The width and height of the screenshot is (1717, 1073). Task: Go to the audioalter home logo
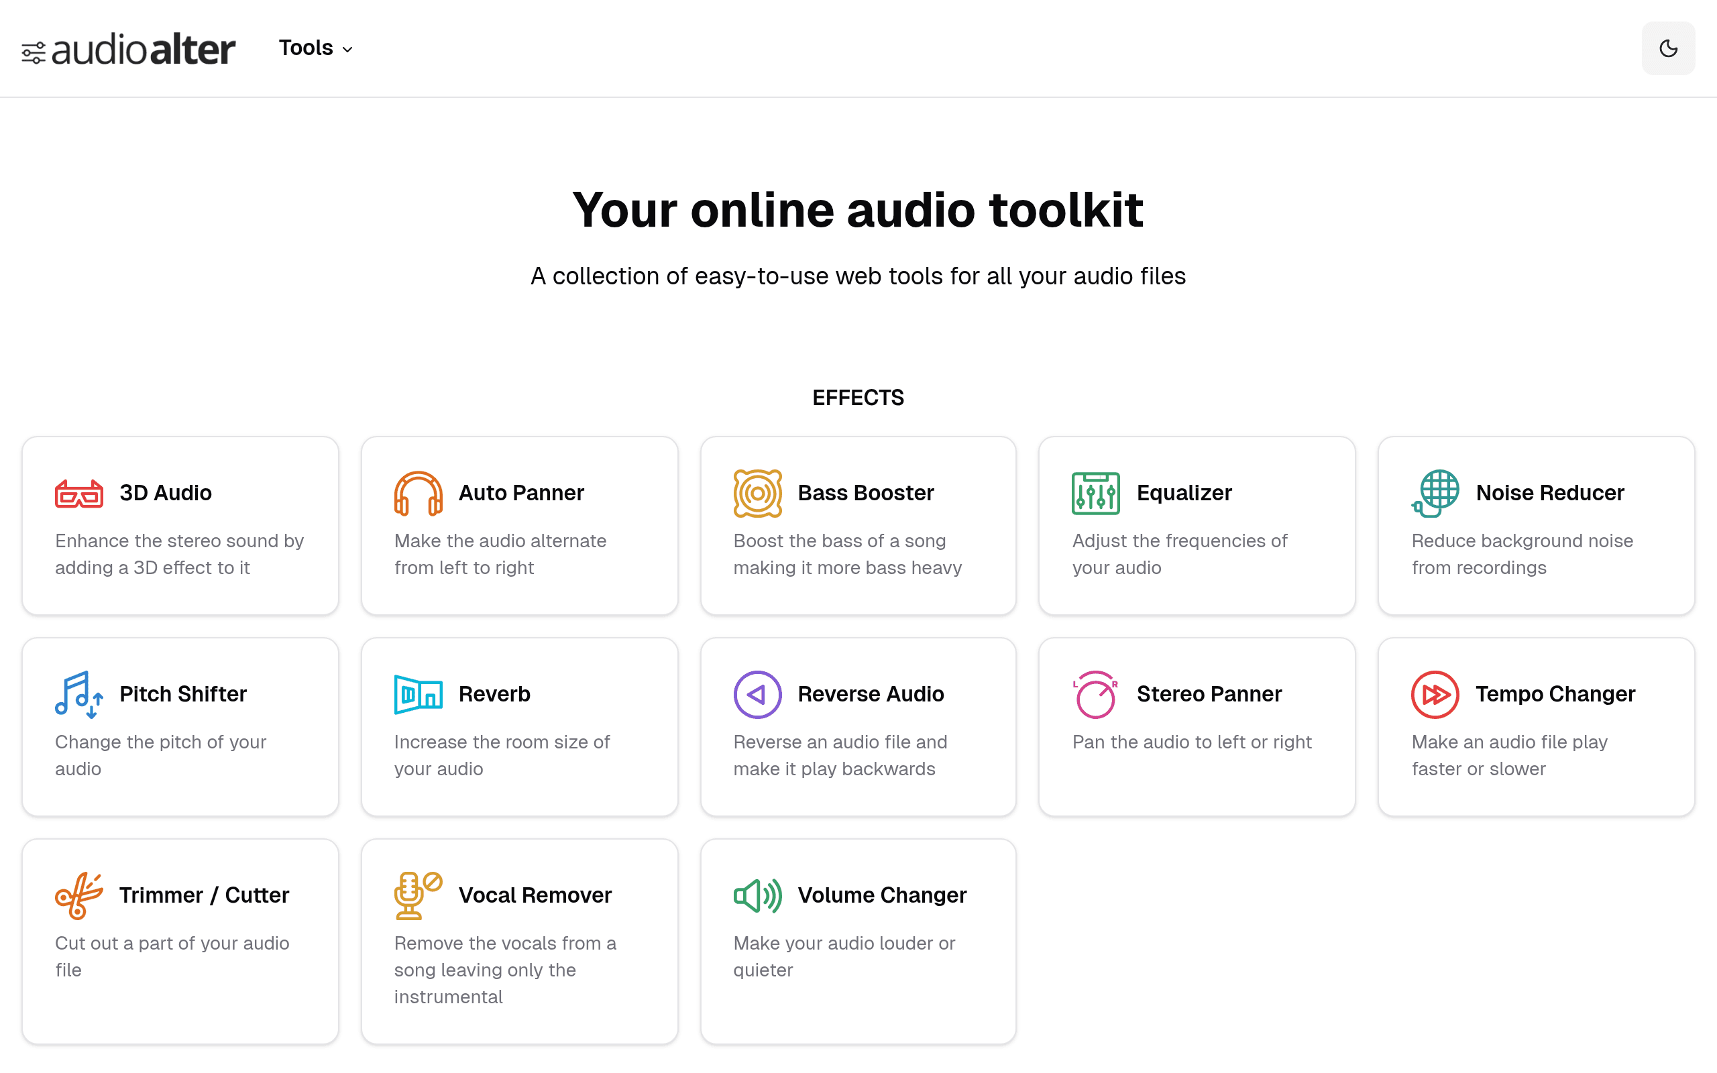(x=128, y=49)
